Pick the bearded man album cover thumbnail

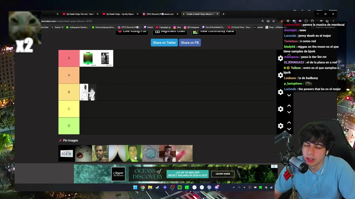pos(100,153)
